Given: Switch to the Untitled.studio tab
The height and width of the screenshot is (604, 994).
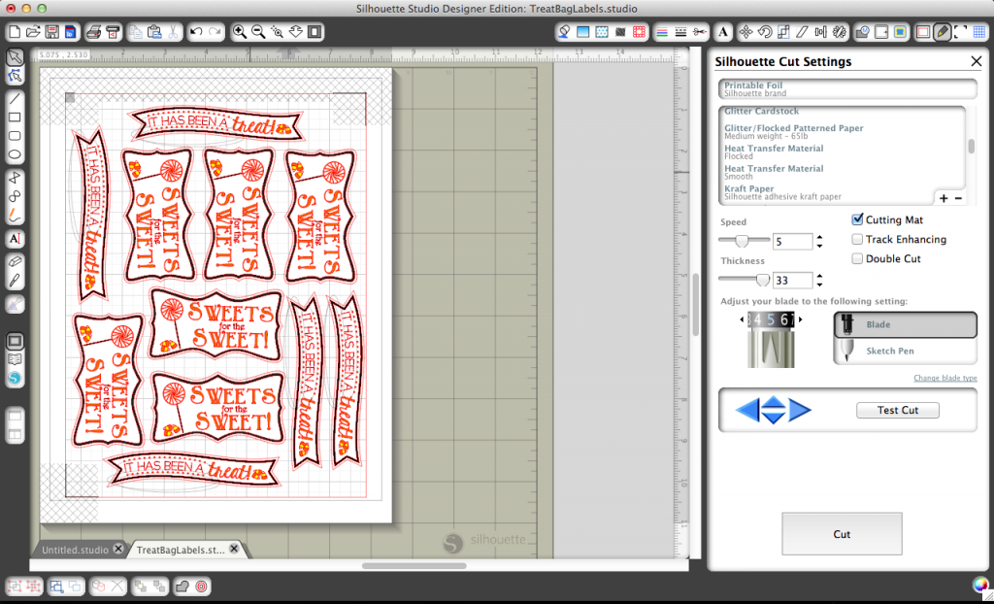Looking at the screenshot, I should (75, 550).
